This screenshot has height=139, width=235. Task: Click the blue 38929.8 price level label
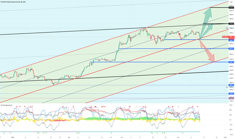click(x=231, y=85)
